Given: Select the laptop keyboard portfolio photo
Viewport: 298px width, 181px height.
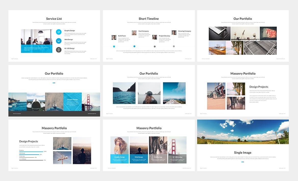Looking at the screenshot, I should (220, 34).
